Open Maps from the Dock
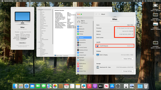The width and height of the screenshot is (161, 90). pyautogui.click(x=49, y=86)
